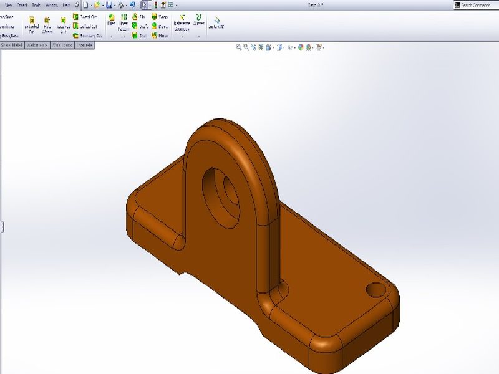Select the Linear Pattern tool
Image resolution: width=499 pixels, height=374 pixels.
124,22
